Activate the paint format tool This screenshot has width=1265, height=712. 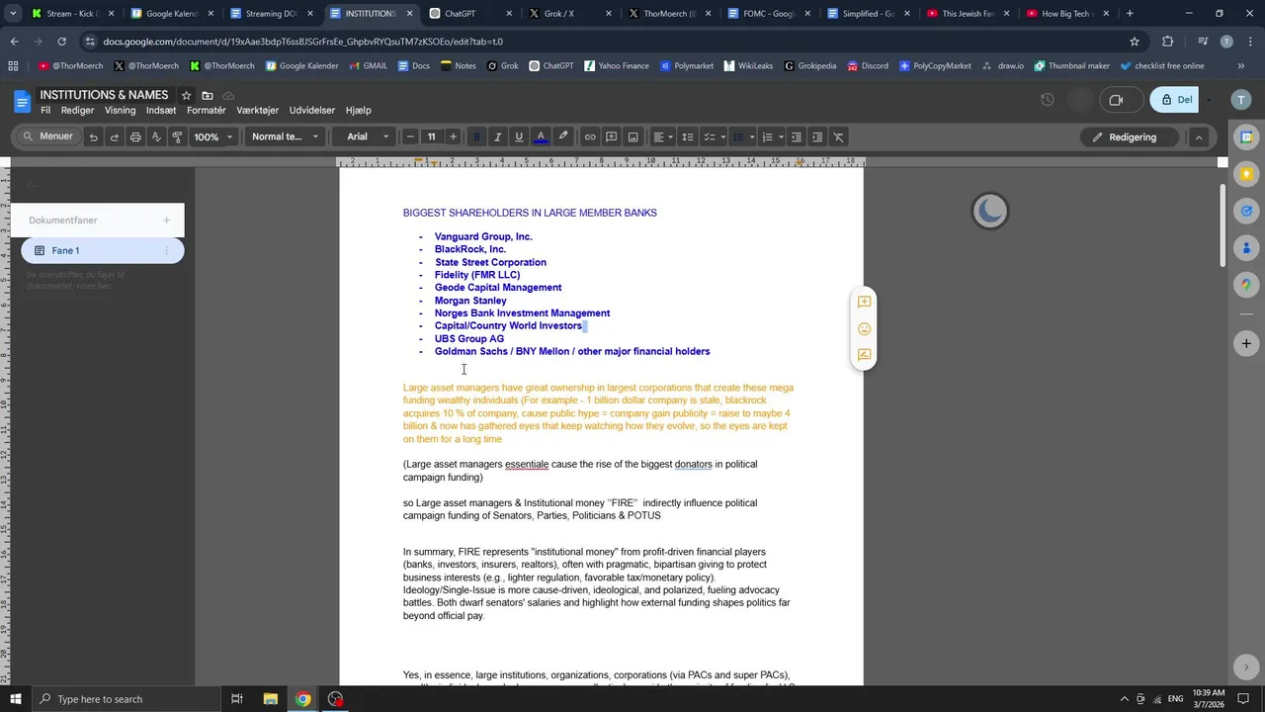177,136
